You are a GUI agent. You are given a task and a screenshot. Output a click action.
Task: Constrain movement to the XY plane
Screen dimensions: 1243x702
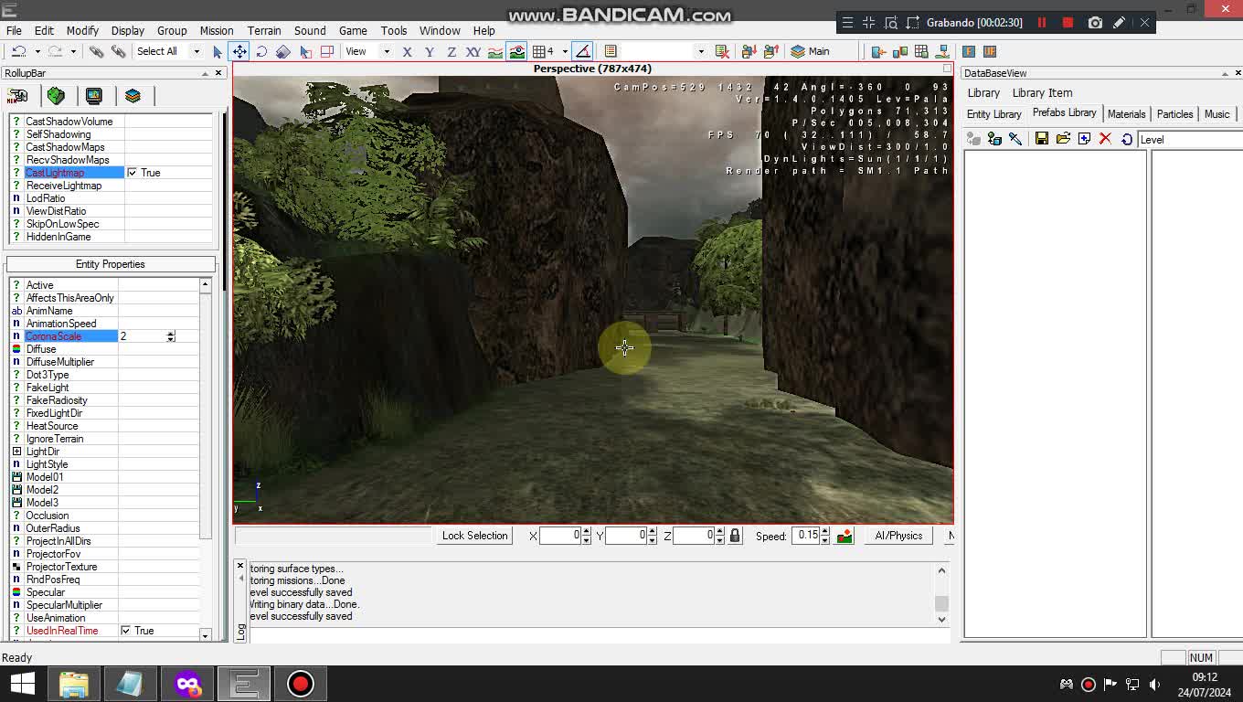(x=473, y=51)
